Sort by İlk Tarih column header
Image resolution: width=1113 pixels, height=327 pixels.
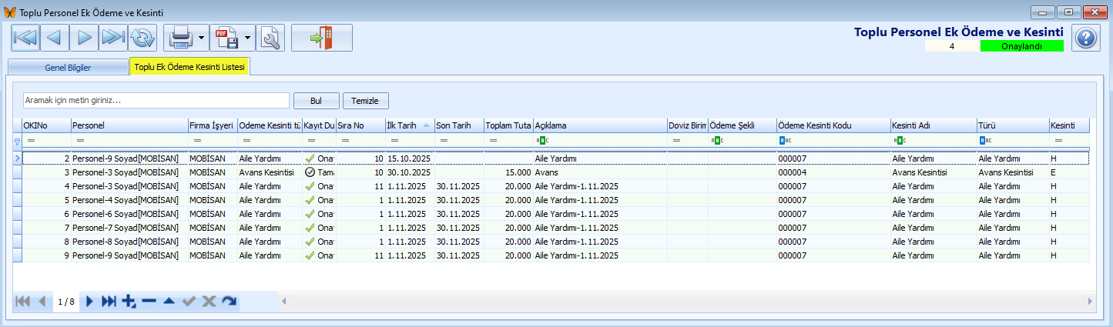pyautogui.click(x=409, y=125)
